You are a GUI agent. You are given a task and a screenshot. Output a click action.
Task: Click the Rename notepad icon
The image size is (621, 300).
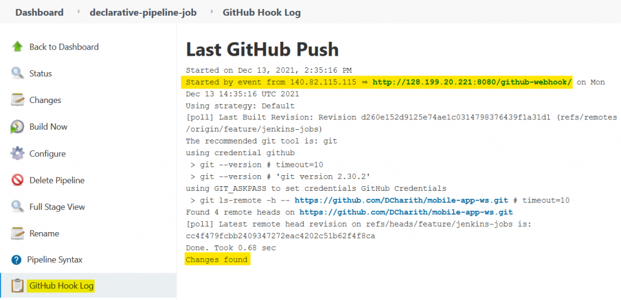[18, 233]
